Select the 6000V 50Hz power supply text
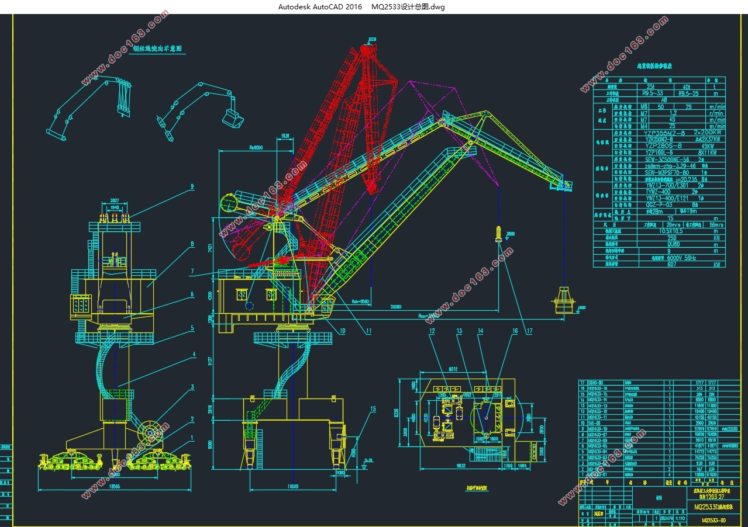This screenshot has height=527, width=748. click(x=681, y=258)
